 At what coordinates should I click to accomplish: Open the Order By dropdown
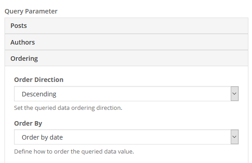coord(126,137)
